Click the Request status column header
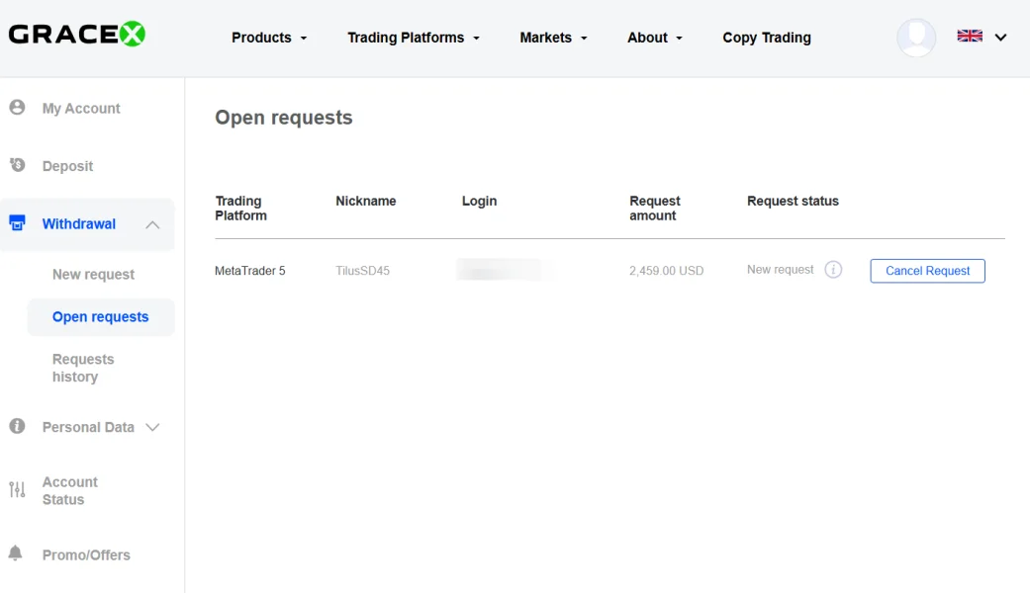This screenshot has height=593, width=1030. click(x=793, y=201)
